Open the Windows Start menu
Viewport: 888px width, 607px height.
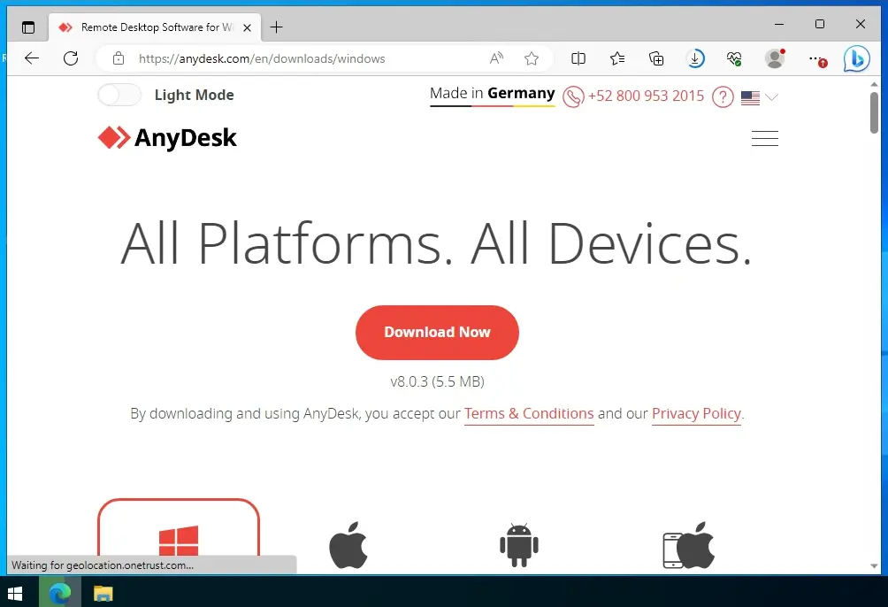(x=15, y=593)
